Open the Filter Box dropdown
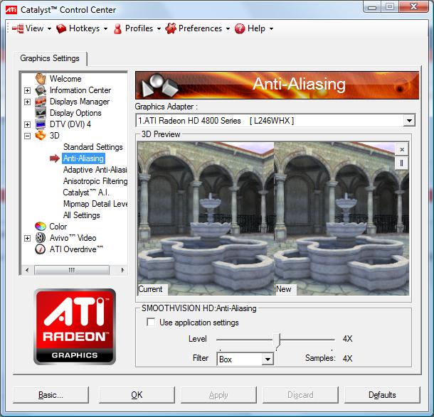Viewport: 434px width, 417px height. tap(268, 359)
